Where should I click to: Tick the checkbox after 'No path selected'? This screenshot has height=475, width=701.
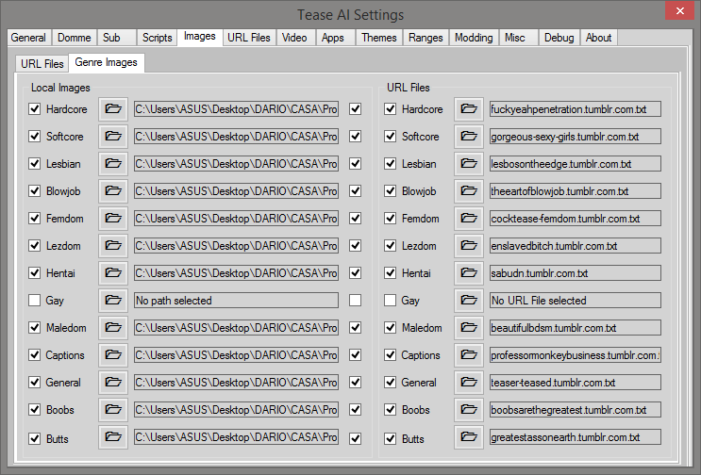click(356, 300)
